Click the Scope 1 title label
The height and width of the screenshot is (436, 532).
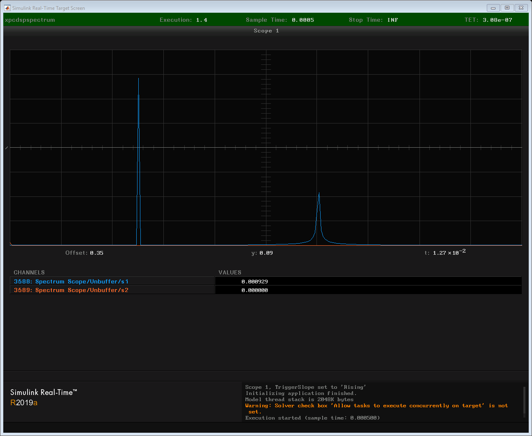pyautogui.click(x=266, y=31)
